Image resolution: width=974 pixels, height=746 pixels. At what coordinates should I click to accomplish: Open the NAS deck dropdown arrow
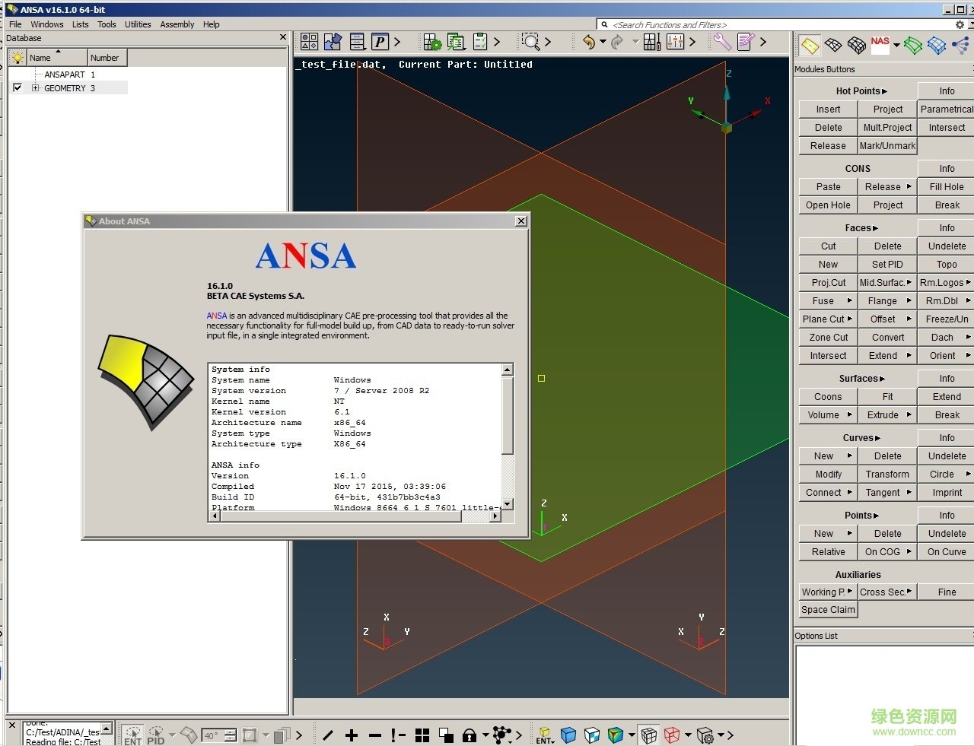tap(896, 45)
